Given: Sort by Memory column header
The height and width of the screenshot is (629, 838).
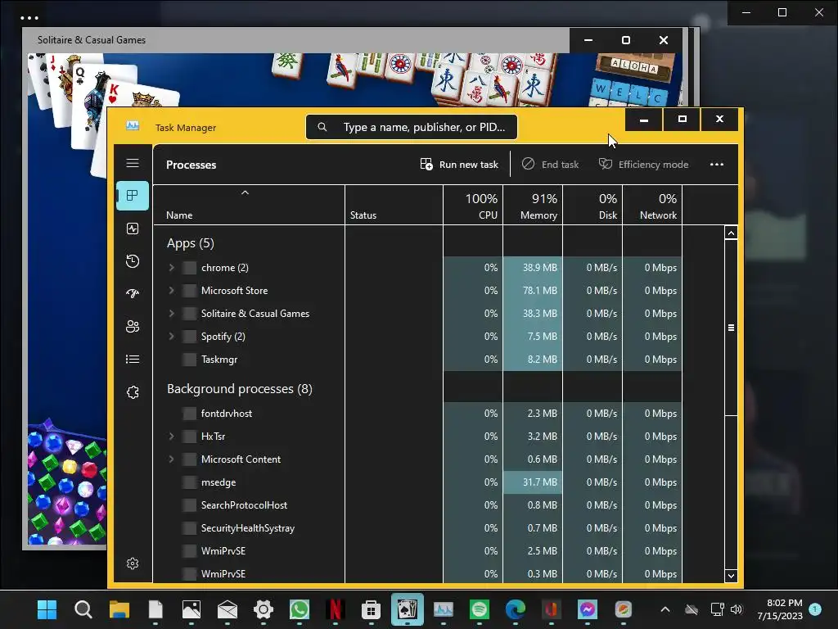Looking at the screenshot, I should [x=533, y=205].
